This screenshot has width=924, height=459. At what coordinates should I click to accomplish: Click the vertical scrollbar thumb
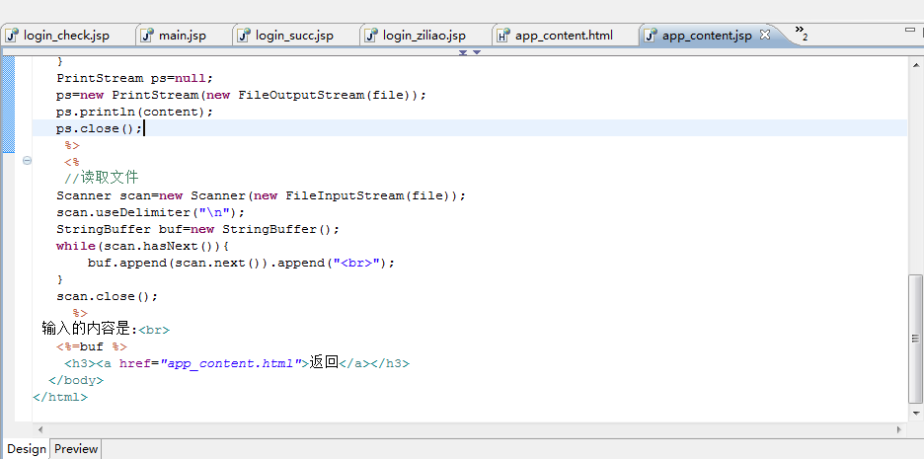916,339
